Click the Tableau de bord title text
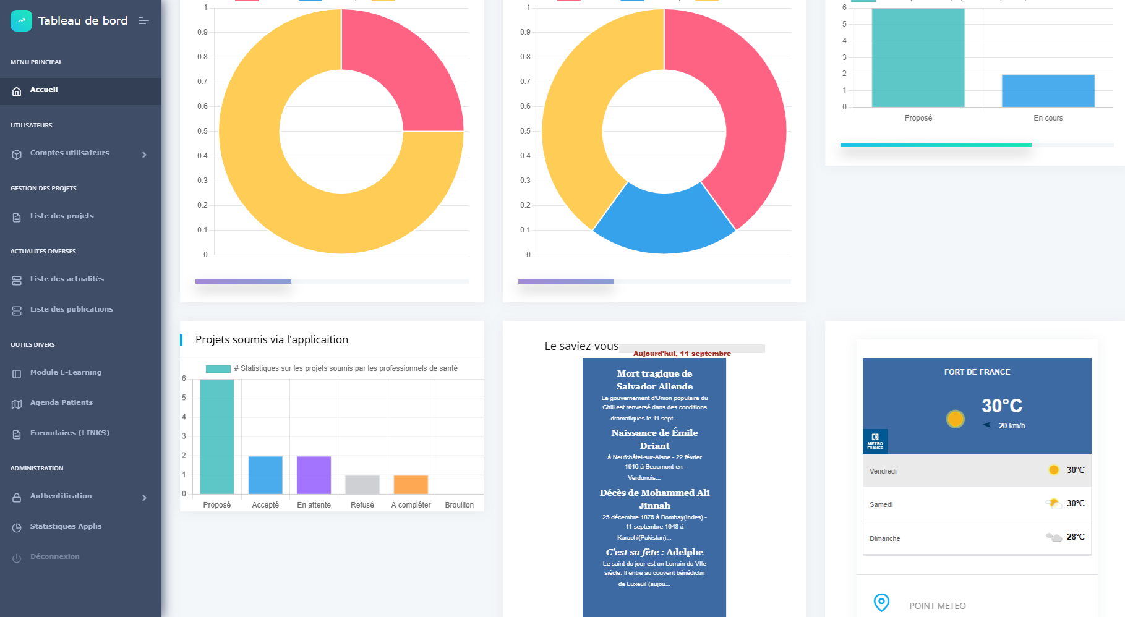This screenshot has width=1125, height=617. (x=83, y=20)
